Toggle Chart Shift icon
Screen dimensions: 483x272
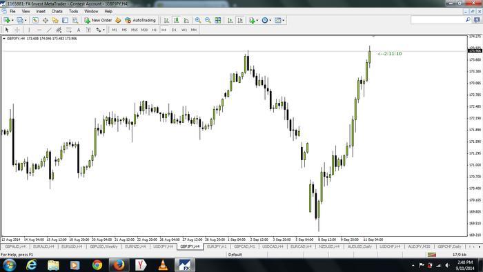(x=240, y=20)
